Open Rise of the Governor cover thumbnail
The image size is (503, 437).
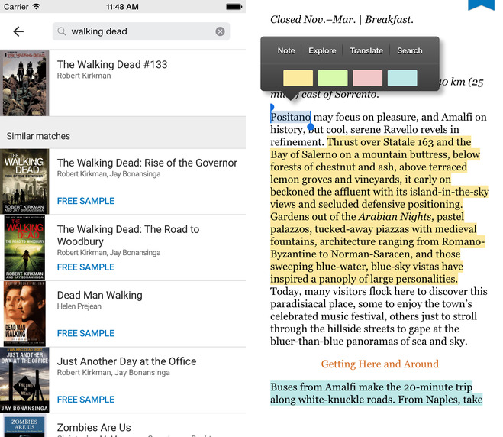click(24, 181)
